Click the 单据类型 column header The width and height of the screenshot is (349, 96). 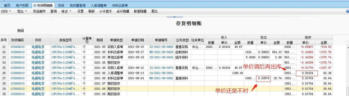pyautogui.click(x=116, y=40)
